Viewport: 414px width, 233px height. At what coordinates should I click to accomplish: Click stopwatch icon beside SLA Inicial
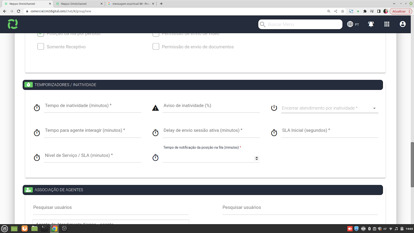point(274,133)
